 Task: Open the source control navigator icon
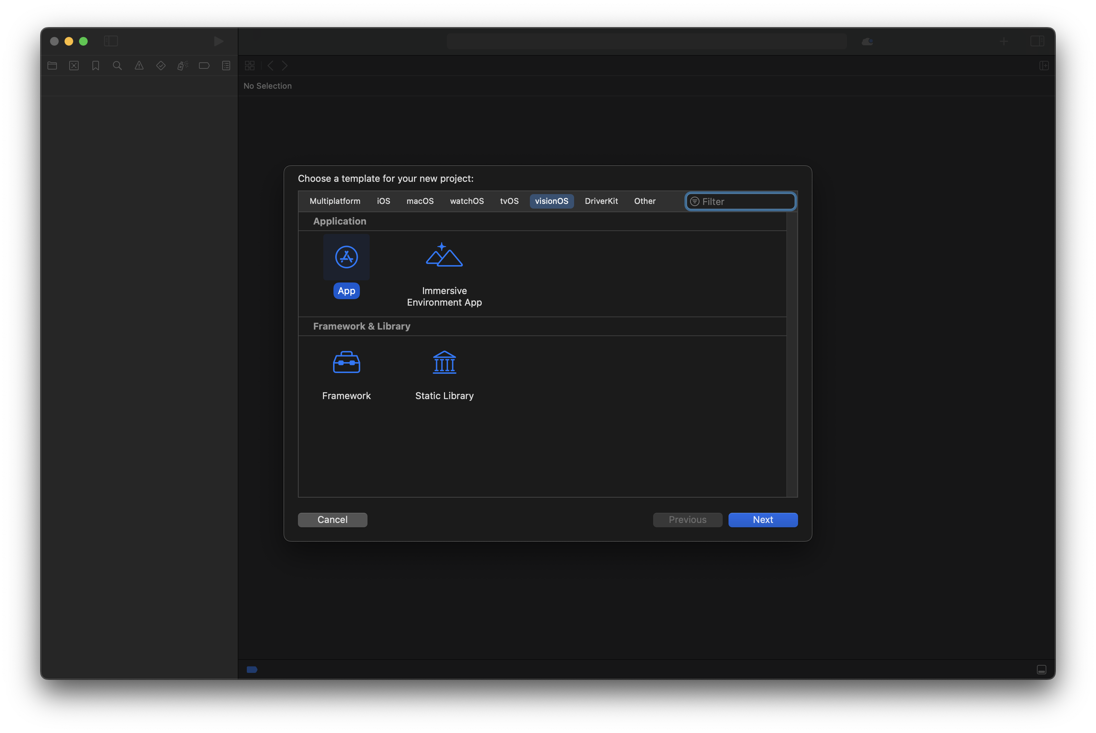(x=74, y=66)
